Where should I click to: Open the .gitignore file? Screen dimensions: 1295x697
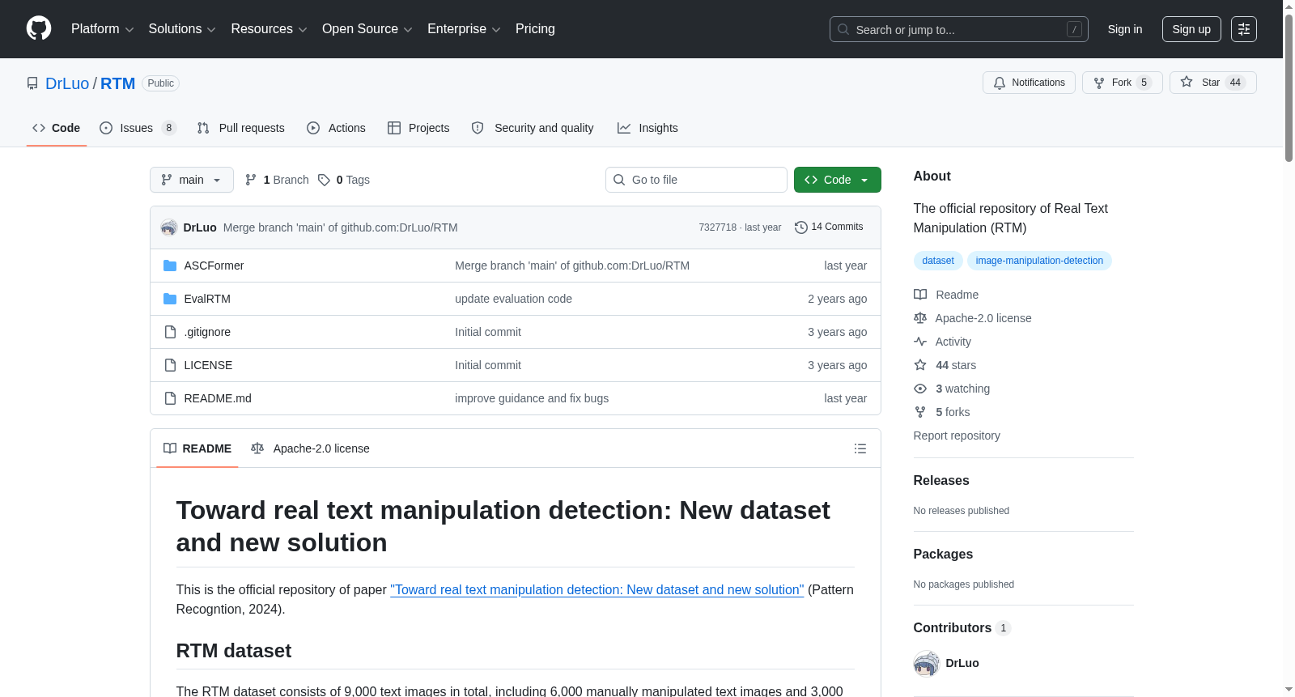[x=207, y=332]
